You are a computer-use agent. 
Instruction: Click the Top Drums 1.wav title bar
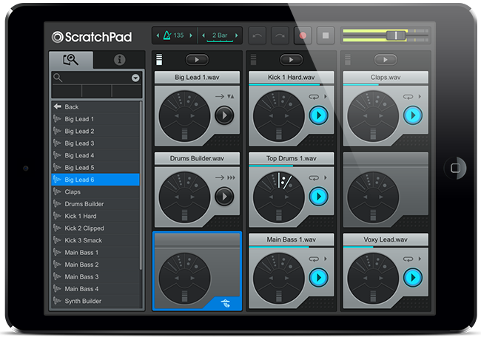tap(291, 158)
